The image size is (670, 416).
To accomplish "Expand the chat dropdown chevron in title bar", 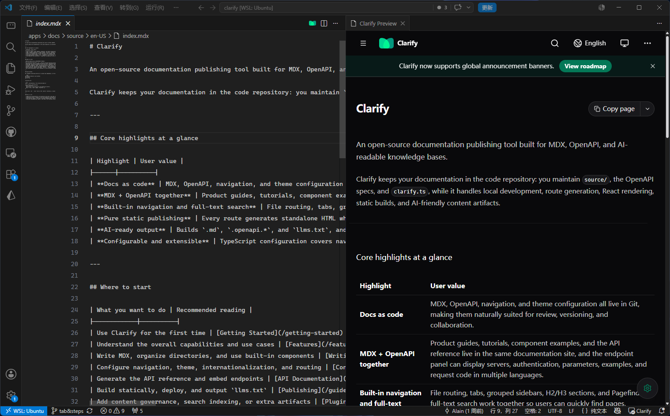I will [468, 7].
